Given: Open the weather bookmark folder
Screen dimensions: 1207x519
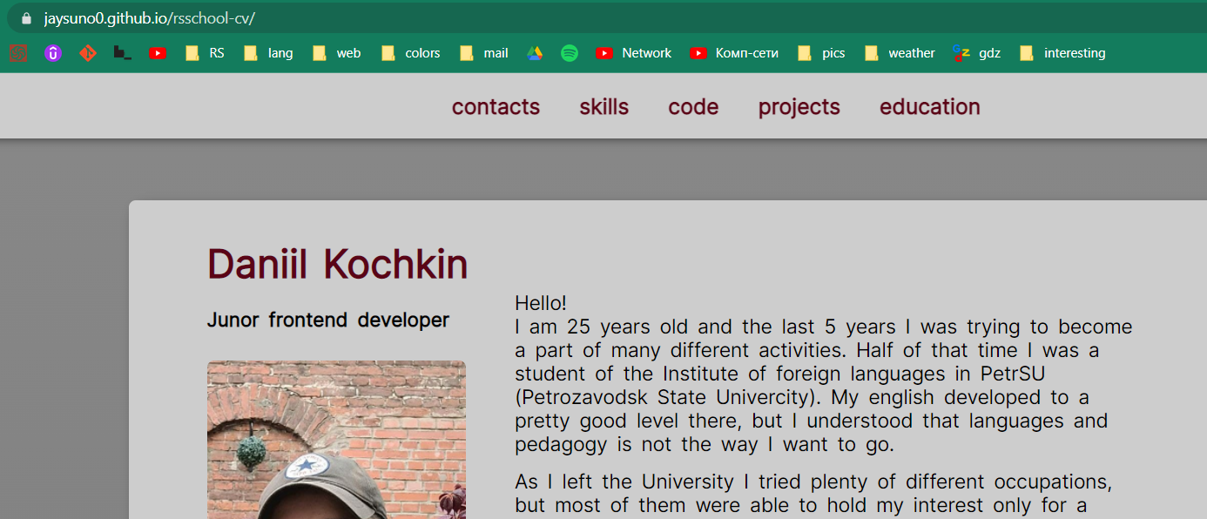Looking at the screenshot, I should click(900, 53).
